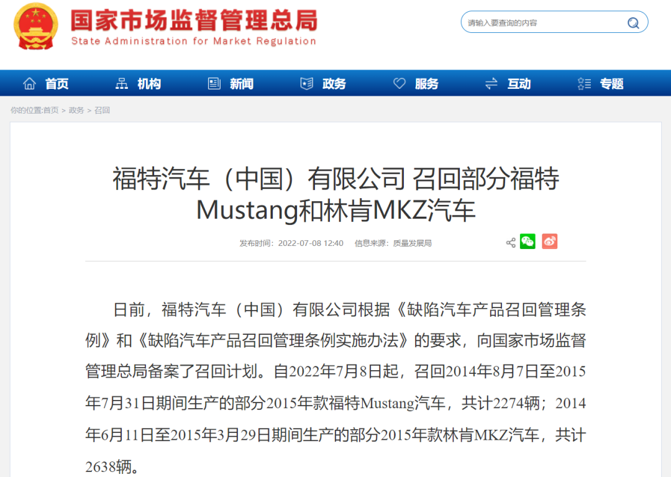Screen dimensions: 671x477
Task: Click the arrows icon beside 互动
Action: pyautogui.click(x=491, y=84)
